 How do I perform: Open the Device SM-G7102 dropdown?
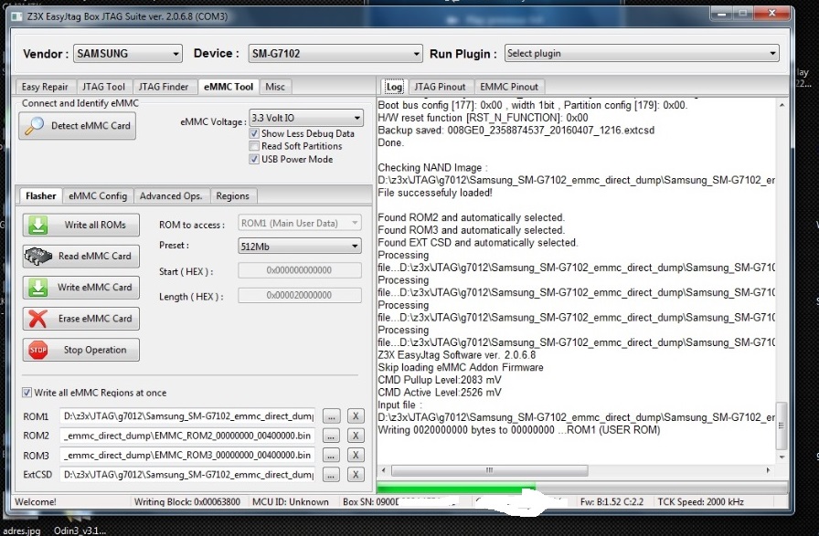point(335,54)
